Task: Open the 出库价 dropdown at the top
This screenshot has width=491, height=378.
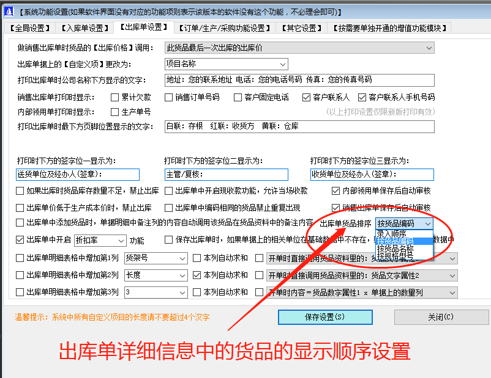Action: point(301,48)
